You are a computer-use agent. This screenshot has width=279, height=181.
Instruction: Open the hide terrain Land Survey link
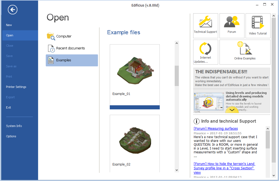(224, 168)
